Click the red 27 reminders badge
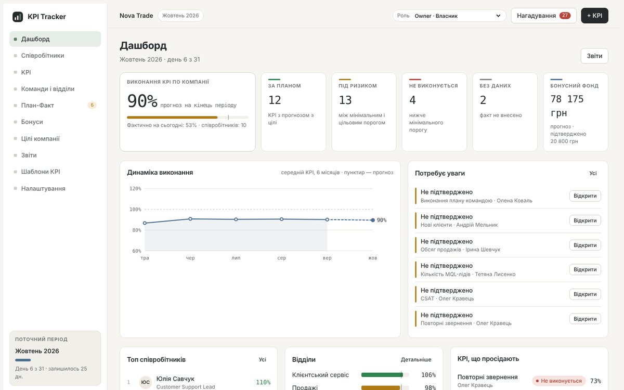 click(x=565, y=16)
